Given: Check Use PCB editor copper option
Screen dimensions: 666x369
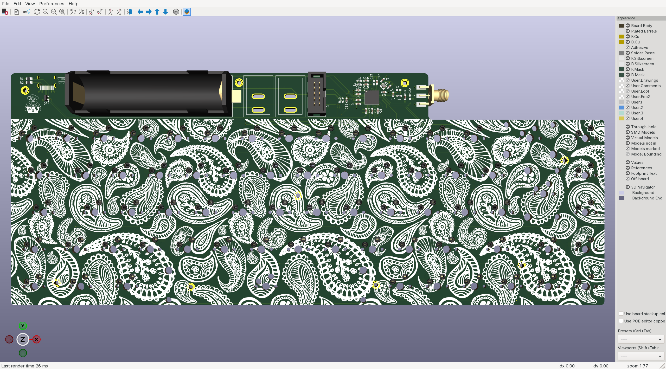Looking at the screenshot, I should coord(621,321).
